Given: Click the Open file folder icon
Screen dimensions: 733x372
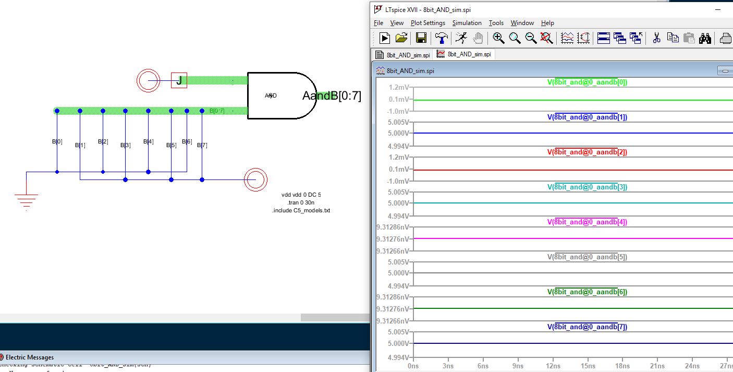Looking at the screenshot, I should click(x=401, y=38).
